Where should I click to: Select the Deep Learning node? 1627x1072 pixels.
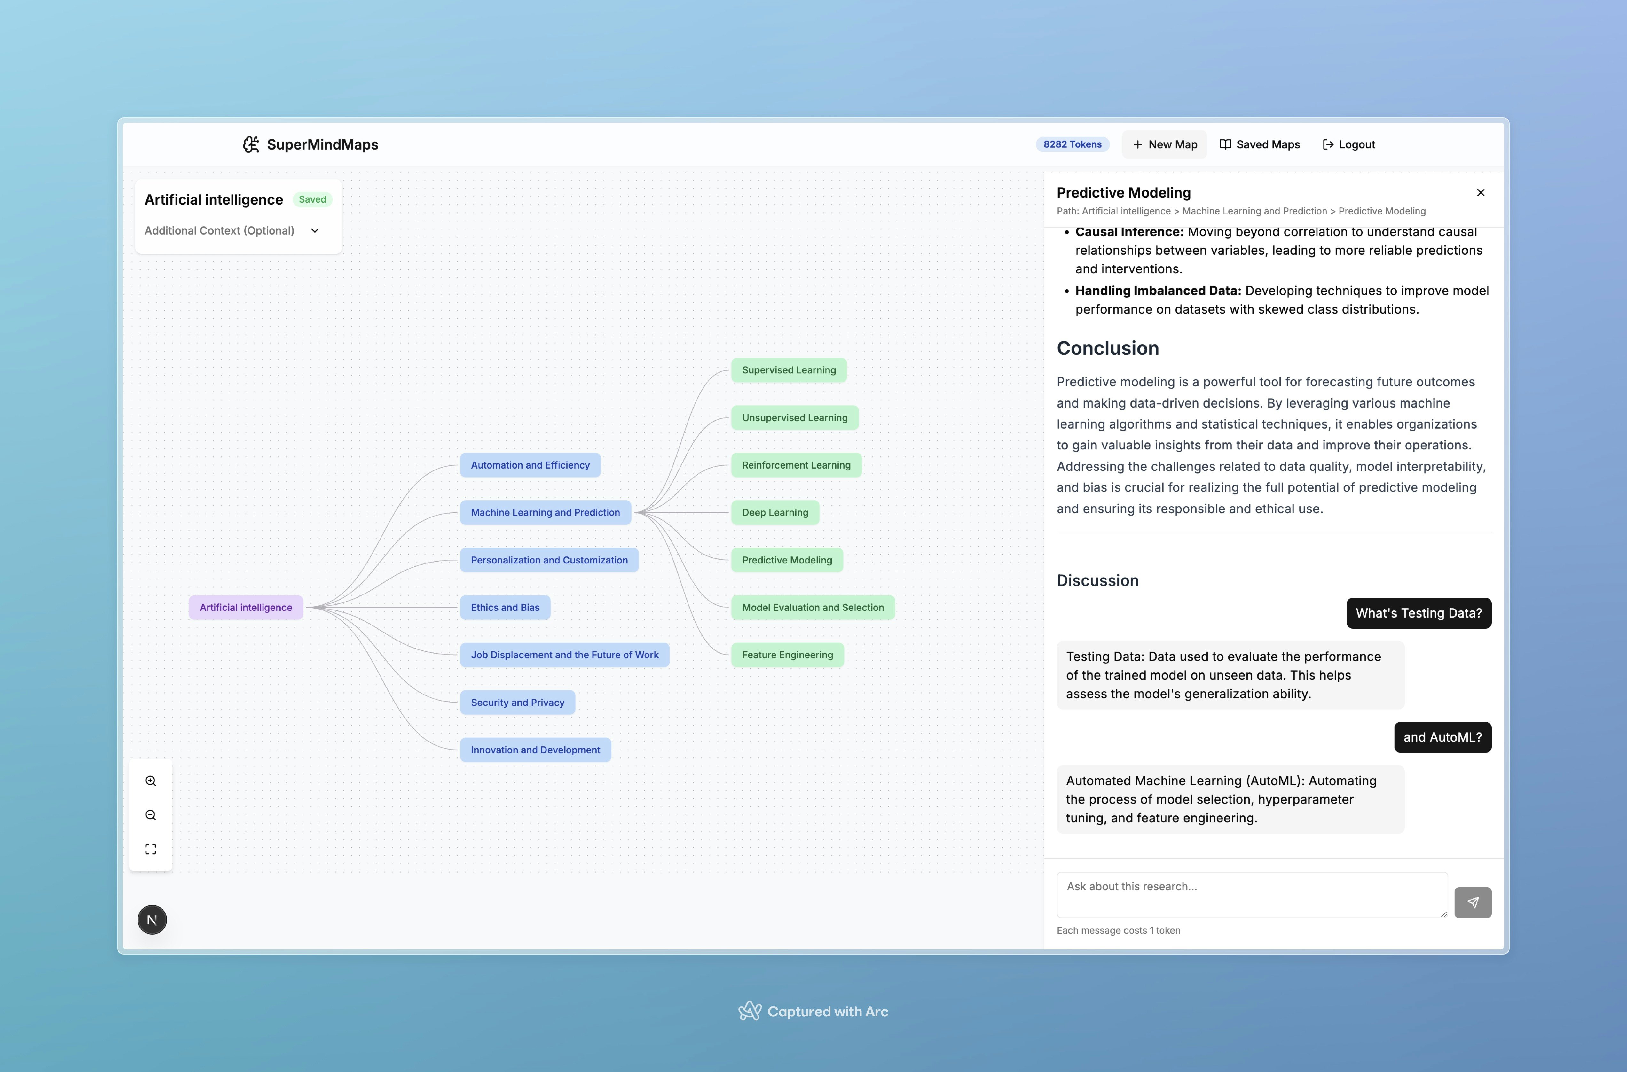pos(775,513)
